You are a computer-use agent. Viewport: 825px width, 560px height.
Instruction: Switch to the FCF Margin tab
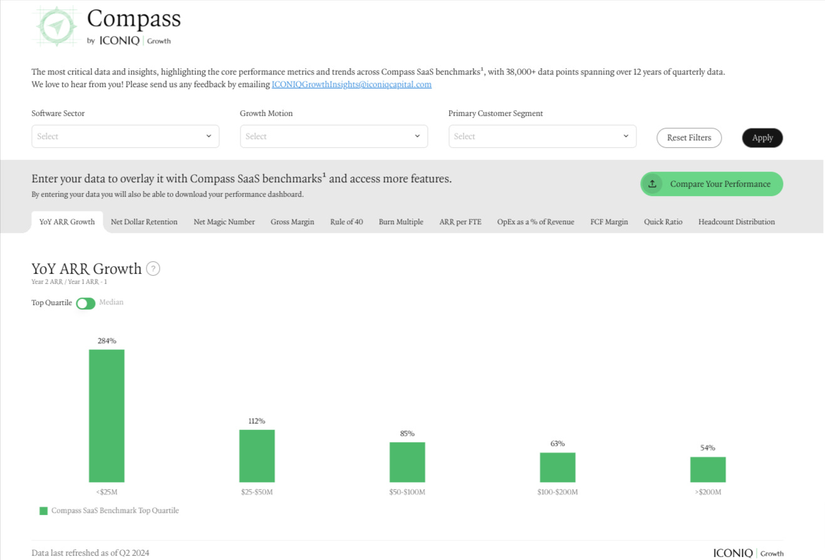pos(609,222)
